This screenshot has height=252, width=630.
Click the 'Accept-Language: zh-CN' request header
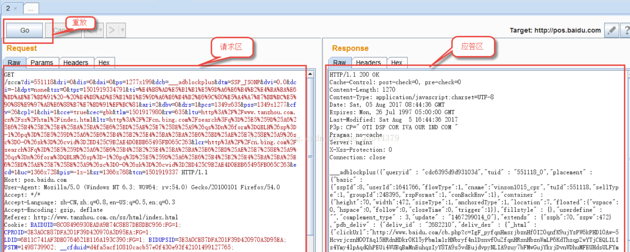[x=89, y=202]
